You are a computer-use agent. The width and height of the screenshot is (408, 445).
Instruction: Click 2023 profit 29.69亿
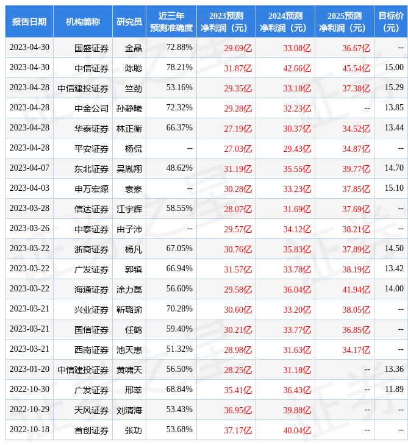coord(238,48)
